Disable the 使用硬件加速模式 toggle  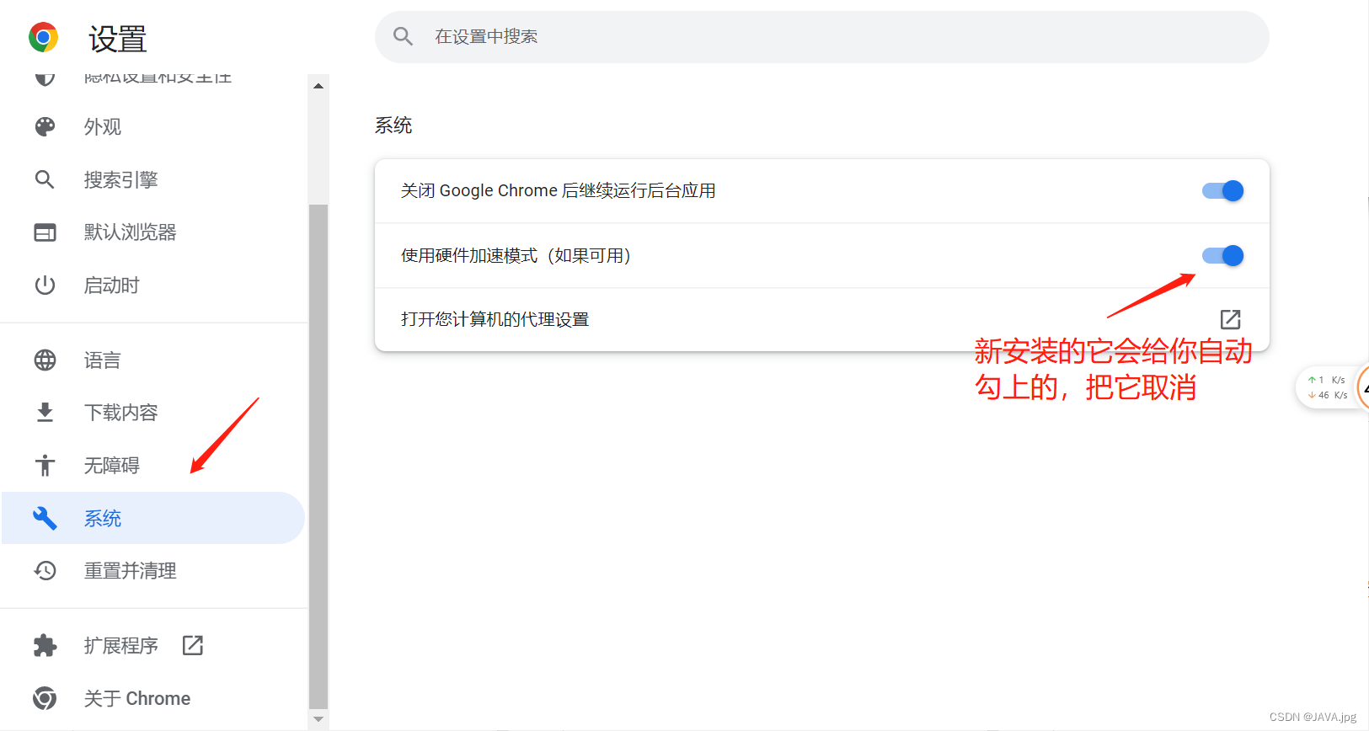(1222, 255)
